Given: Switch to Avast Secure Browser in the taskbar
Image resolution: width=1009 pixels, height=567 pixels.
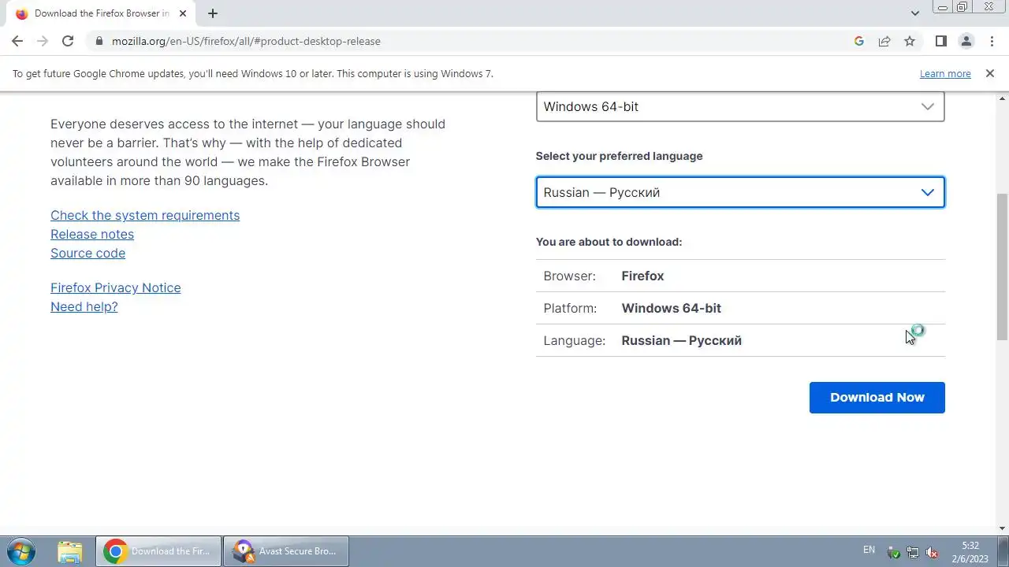Looking at the screenshot, I should 286,551.
